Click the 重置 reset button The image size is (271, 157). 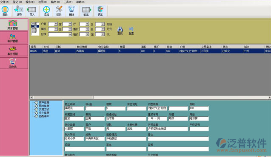[x=131, y=31]
